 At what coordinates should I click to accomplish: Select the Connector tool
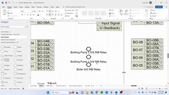coord(69,13)
